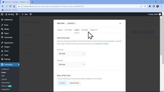
Task: Open Comments in sidebar
Action: pos(8,37)
